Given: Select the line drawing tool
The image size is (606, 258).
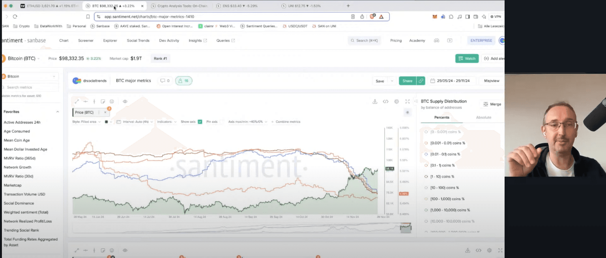Looking at the screenshot, I should pos(77,102).
